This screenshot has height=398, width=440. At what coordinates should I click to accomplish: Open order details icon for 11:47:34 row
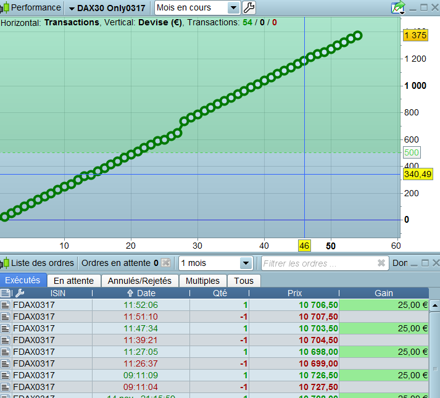6,328
